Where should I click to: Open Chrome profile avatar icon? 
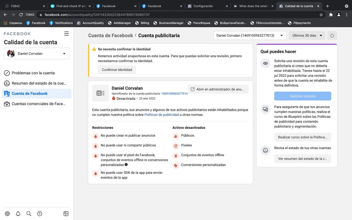(x=339, y=15)
